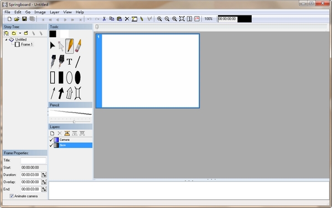
Task: Click the Start time field
Action: pos(34,168)
